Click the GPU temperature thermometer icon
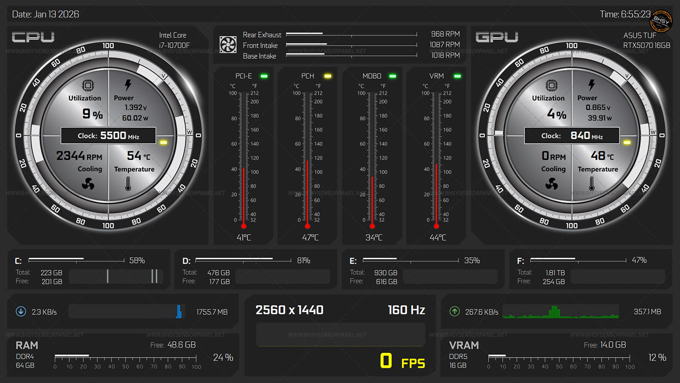This screenshot has width=680, height=383. (x=592, y=184)
